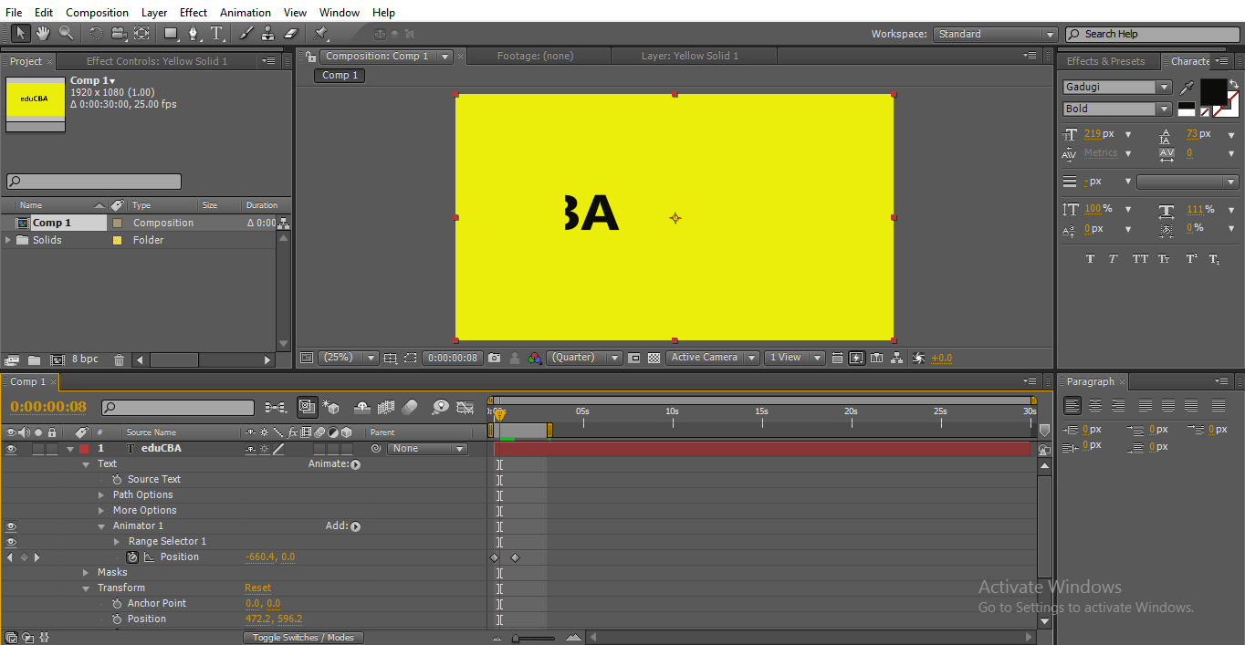Open the 25% magnification dropdown
Image resolution: width=1245 pixels, height=645 pixels.
pos(348,358)
